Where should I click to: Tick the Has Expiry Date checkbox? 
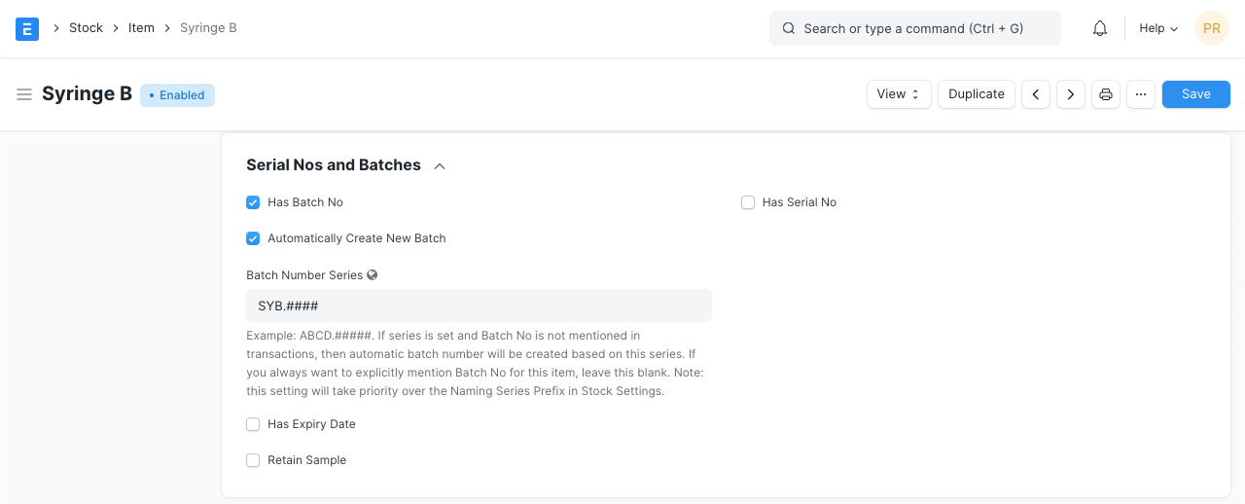pos(253,424)
